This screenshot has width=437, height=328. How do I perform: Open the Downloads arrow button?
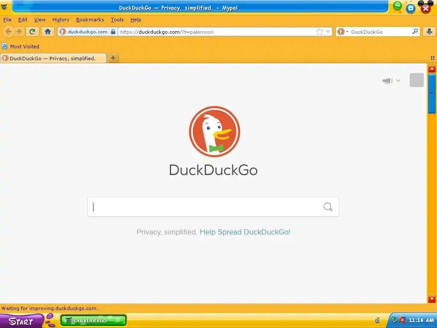click(429, 32)
